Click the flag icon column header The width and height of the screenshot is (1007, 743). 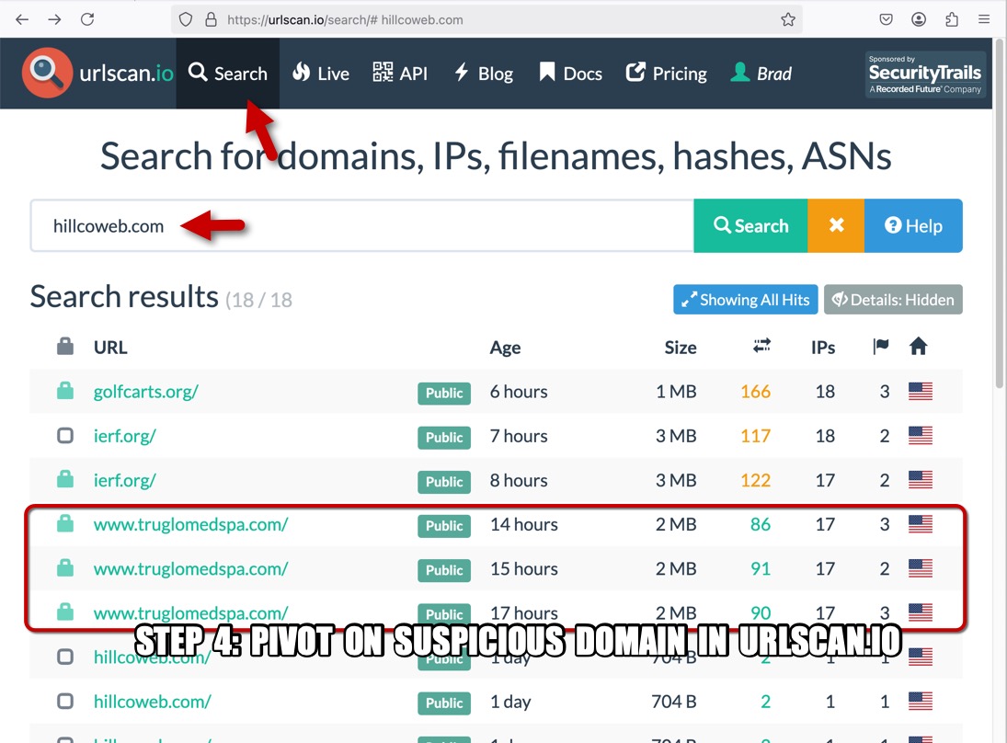pyautogui.click(x=881, y=346)
